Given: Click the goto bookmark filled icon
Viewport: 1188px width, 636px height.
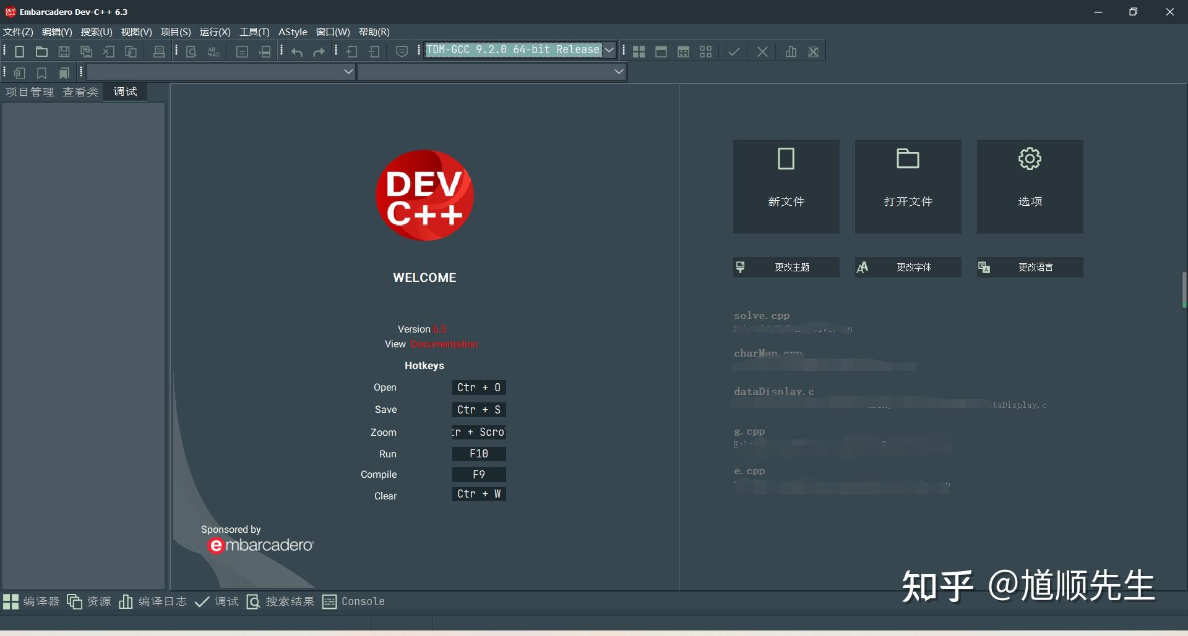Looking at the screenshot, I should (64, 73).
